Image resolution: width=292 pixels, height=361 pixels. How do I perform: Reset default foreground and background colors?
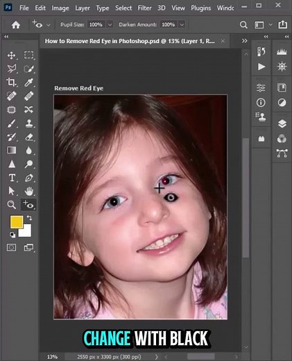[x=12, y=235]
